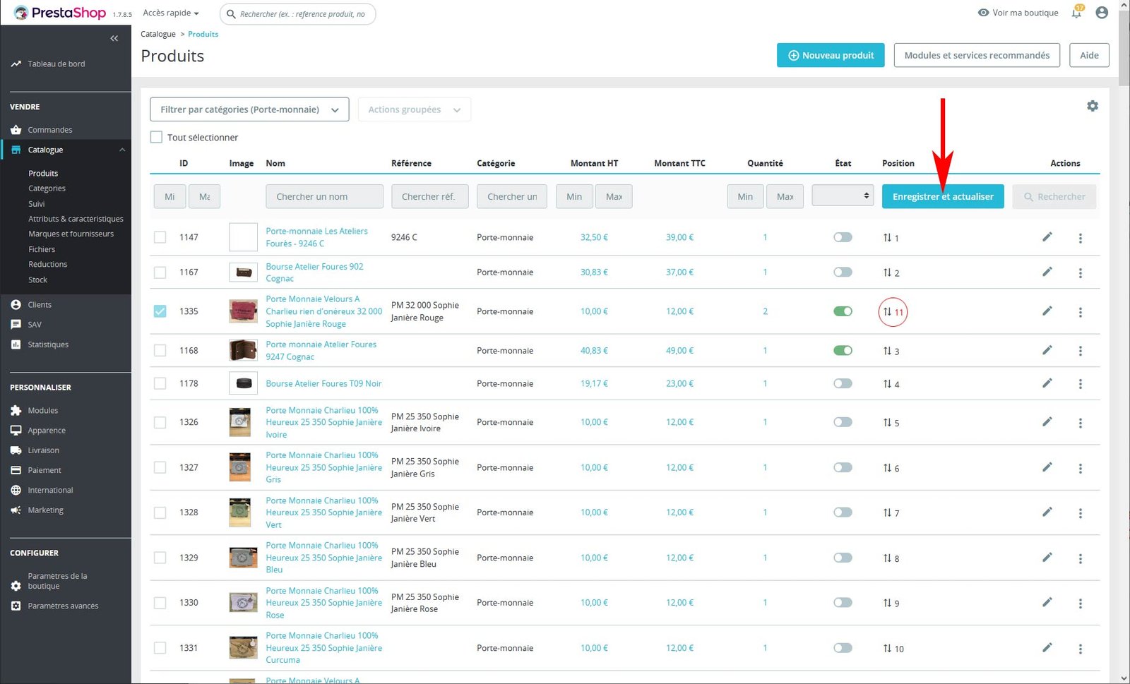Image resolution: width=1130 pixels, height=684 pixels.
Task: Disable the active toggle for product 1335
Action: pyautogui.click(x=843, y=311)
